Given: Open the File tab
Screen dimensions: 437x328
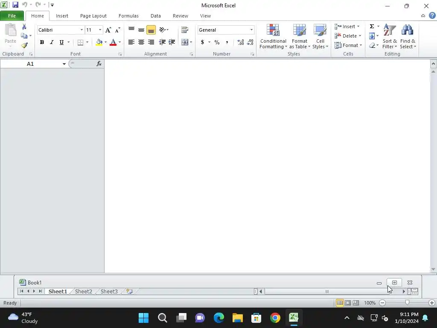Looking at the screenshot, I should pos(12,16).
